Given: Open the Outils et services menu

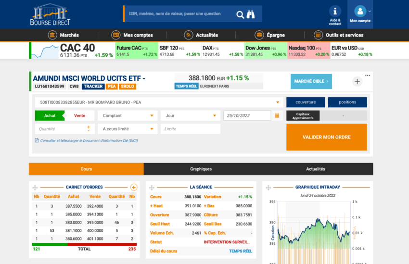Looking at the screenshot, I should tap(339, 35).
